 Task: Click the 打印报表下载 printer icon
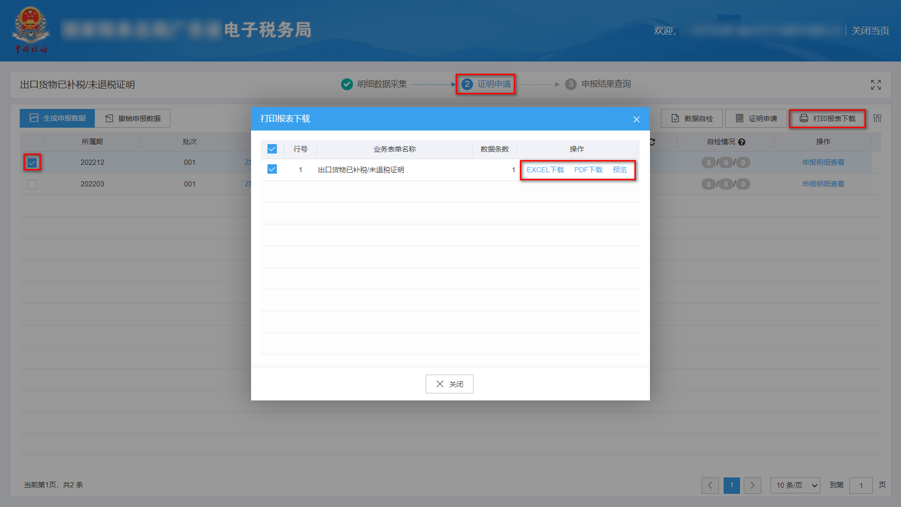point(803,118)
